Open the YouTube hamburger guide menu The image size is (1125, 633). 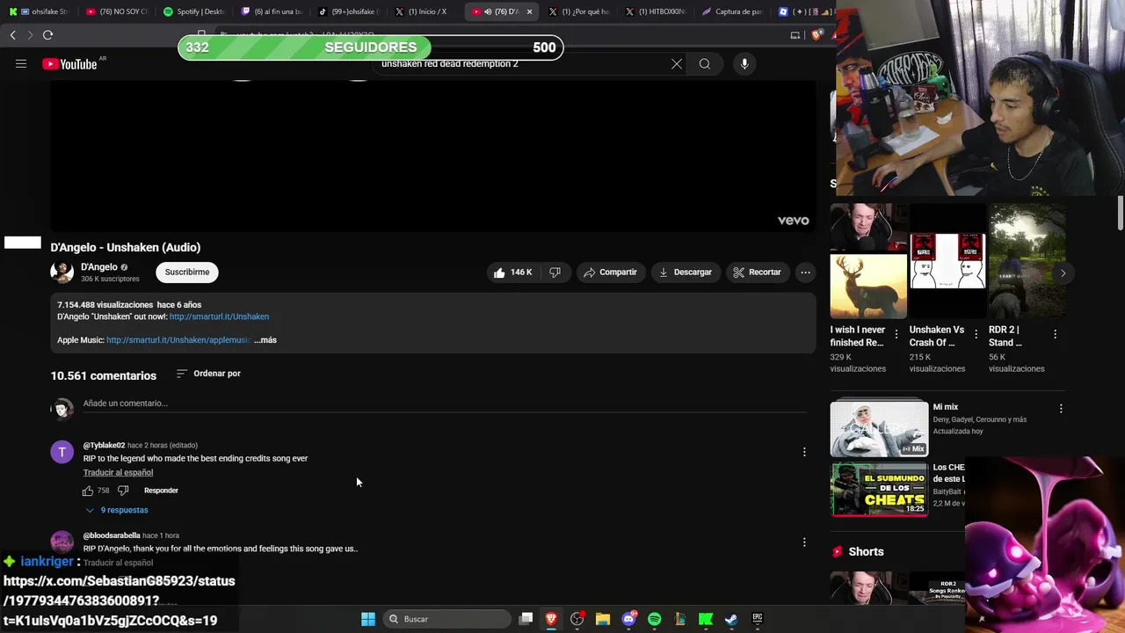pos(21,63)
